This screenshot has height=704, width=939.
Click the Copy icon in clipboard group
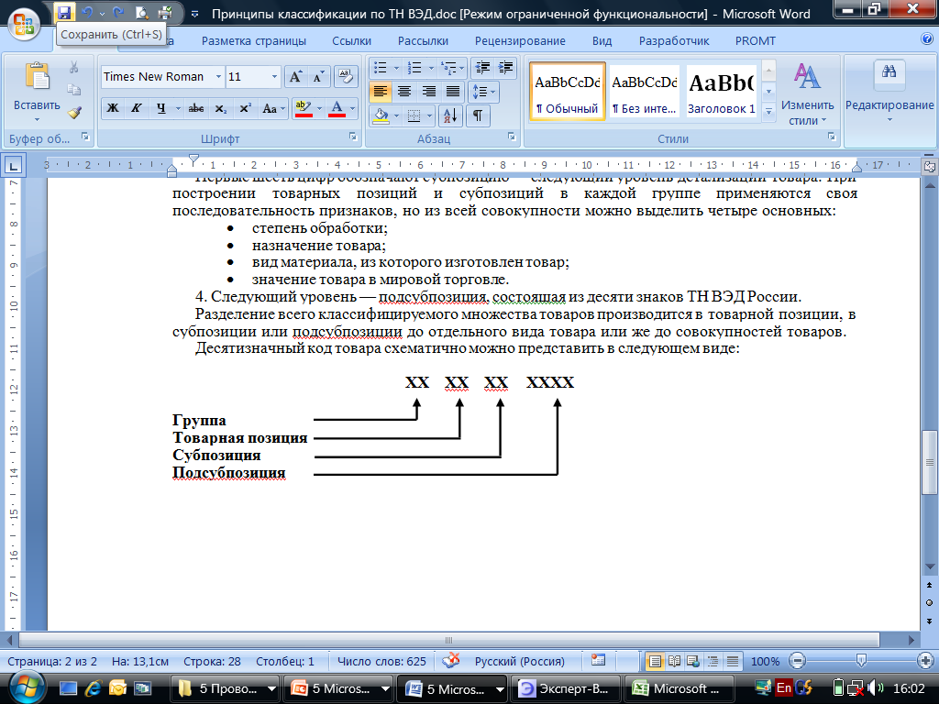click(x=74, y=90)
